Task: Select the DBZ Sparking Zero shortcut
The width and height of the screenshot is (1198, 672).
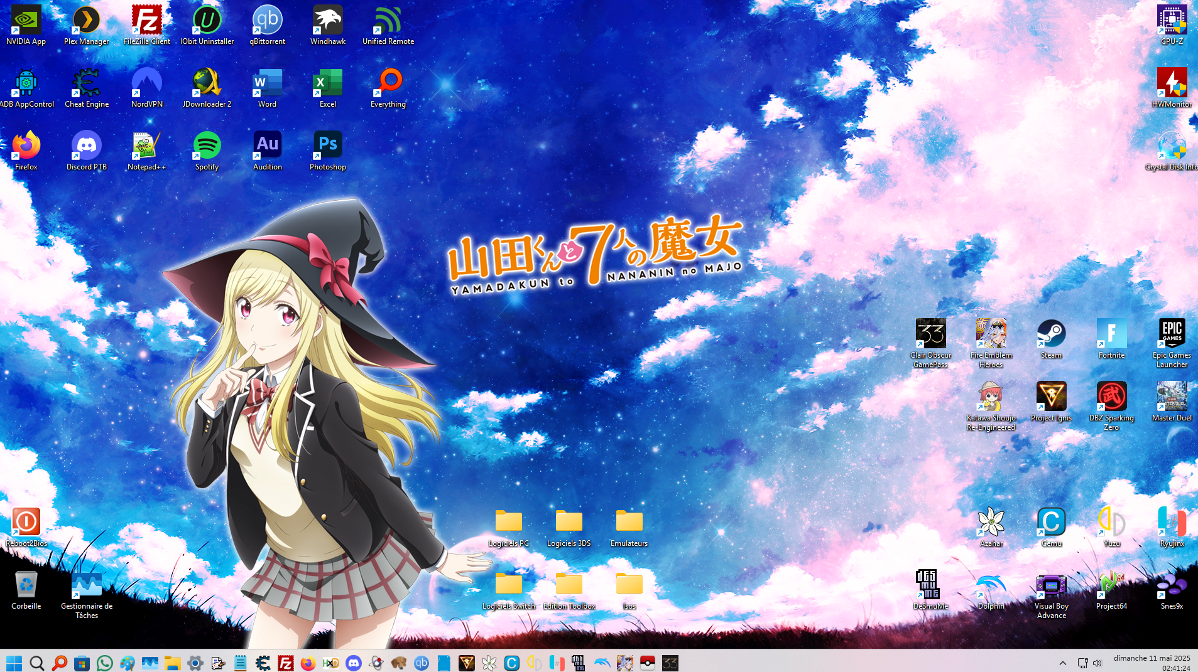Action: [1112, 406]
